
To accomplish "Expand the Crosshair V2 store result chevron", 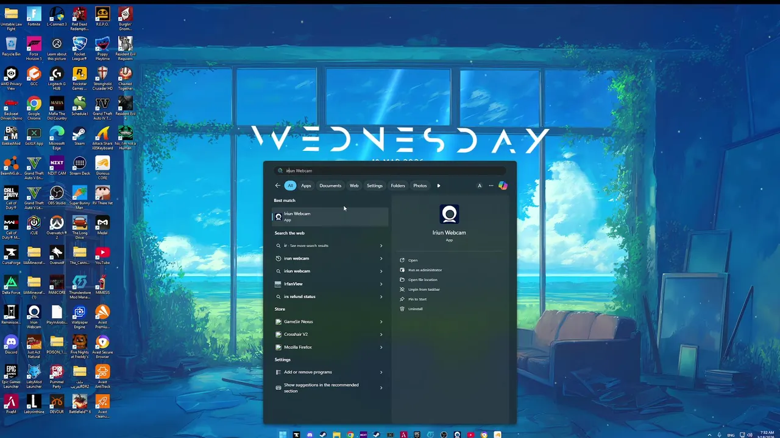I will click(381, 335).
